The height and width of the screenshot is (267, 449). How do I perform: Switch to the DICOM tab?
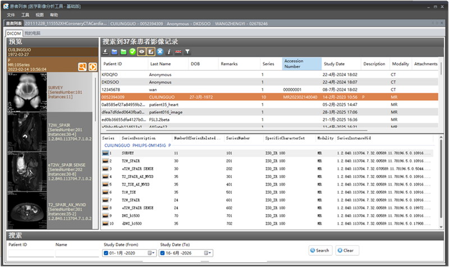pyautogui.click(x=13, y=33)
